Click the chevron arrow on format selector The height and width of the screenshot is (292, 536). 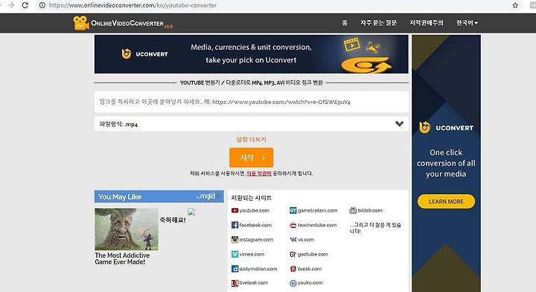point(399,124)
